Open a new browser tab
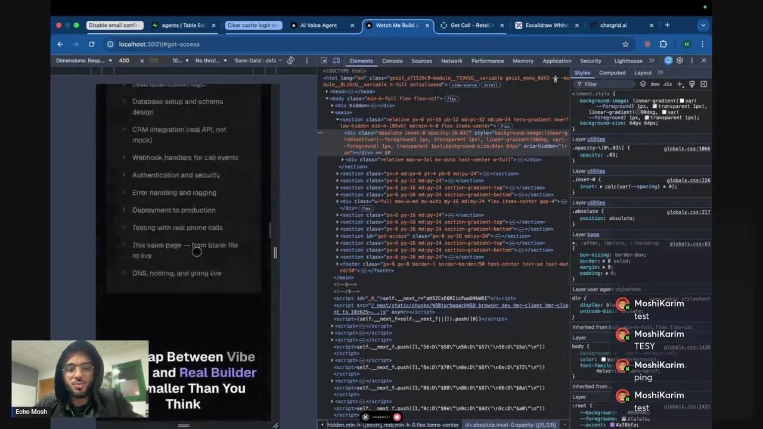Screen dimensions: 763x429 667,25
